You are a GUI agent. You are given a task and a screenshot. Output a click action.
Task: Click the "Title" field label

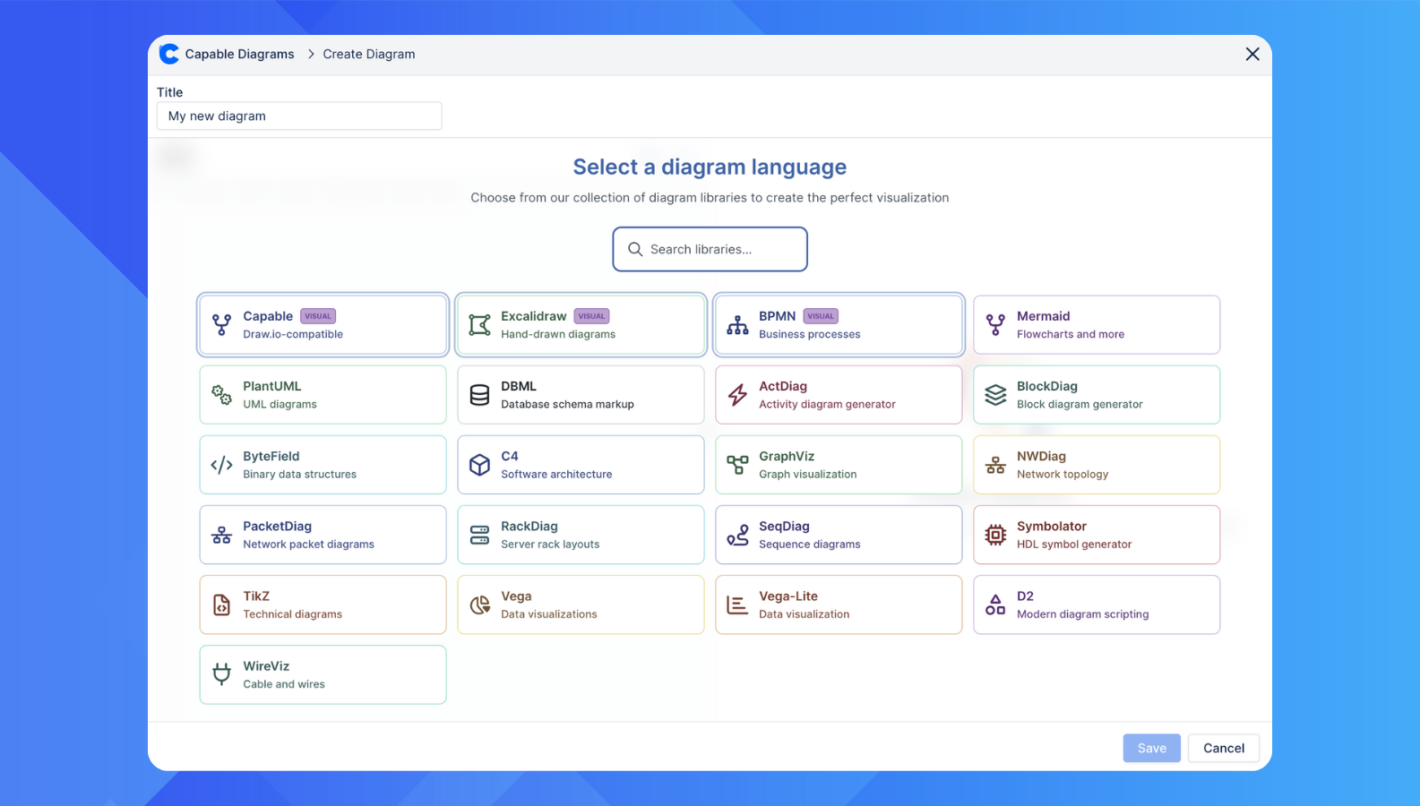click(170, 91)
